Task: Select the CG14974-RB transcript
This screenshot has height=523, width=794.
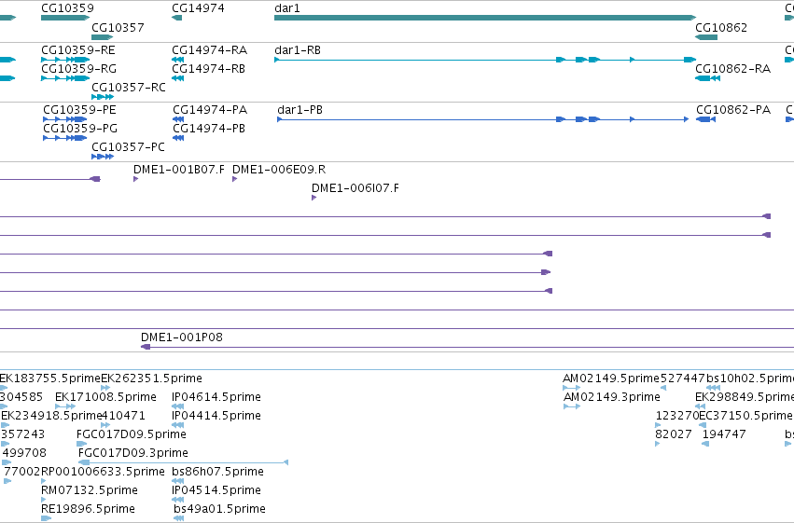Action: [x=177, y=78]
